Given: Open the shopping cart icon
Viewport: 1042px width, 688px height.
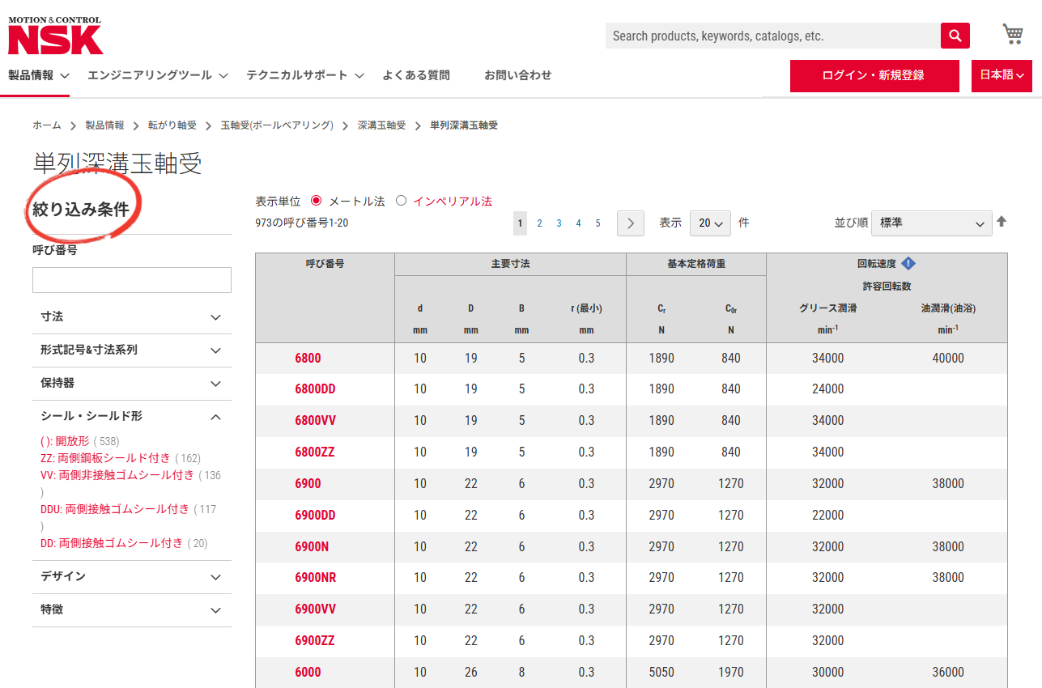Looking at the screenshot, I should click(x=1012, y=33).
